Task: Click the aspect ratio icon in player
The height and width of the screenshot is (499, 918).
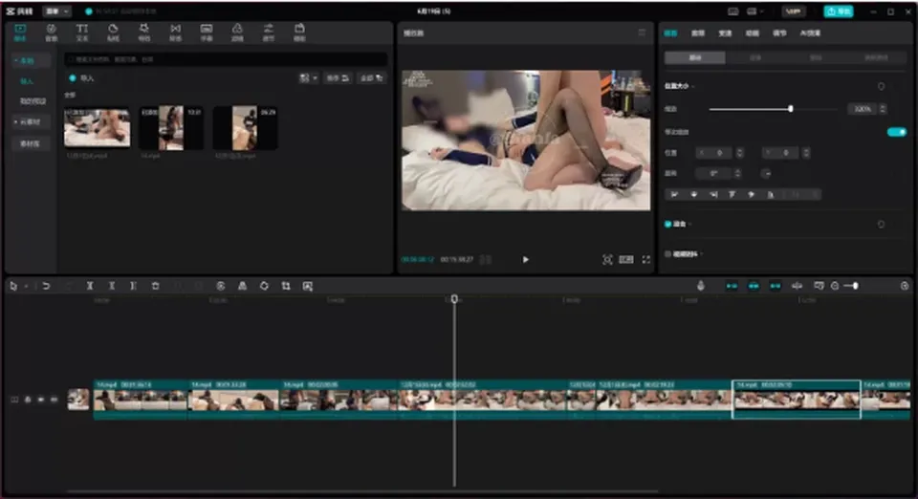Action: (x=625, y=259)
